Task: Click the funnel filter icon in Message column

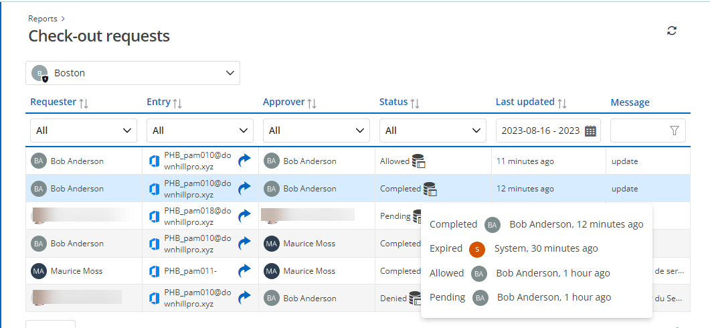Action: pyautogui.click(x=675, y=131)
